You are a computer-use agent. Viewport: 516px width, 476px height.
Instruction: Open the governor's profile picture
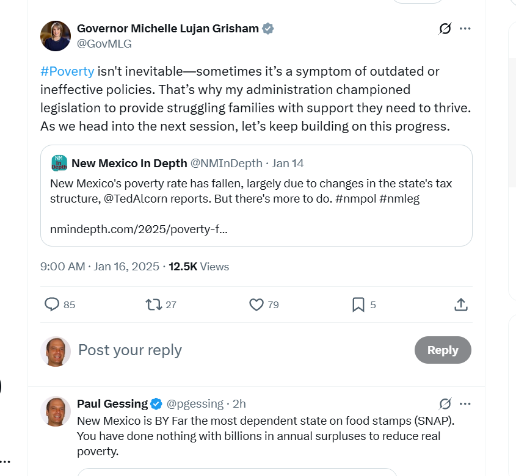56,36
